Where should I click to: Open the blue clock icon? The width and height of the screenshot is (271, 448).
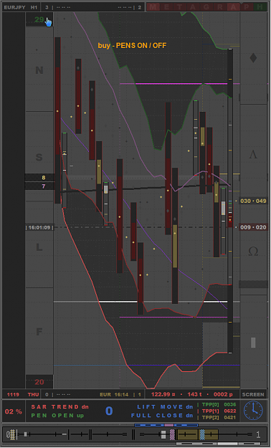click(253, 411)
